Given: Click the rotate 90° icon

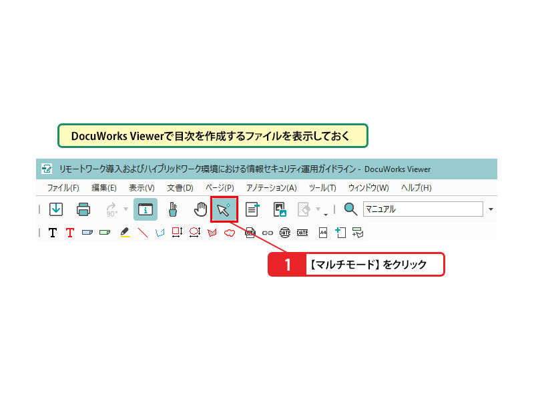Looking at the screenshot, I should [x=111, y=209].
